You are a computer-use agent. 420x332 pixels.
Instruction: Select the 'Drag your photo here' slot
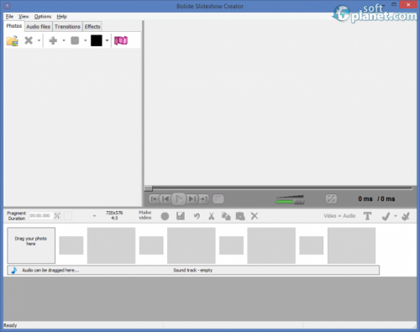coord(31,245)
